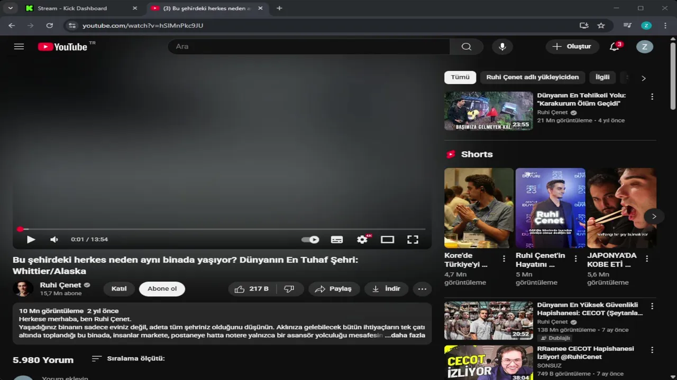Toggle subtitles/closed captions
Screen dimensions: 677x380
pos(337,240)
